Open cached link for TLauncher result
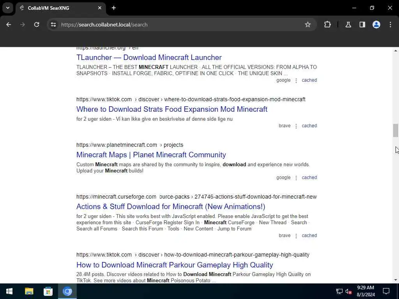 (309, 80)
